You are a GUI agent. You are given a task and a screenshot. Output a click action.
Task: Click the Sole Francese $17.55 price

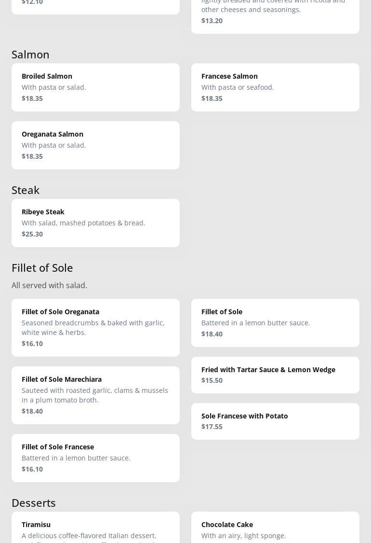coord(212,427)
